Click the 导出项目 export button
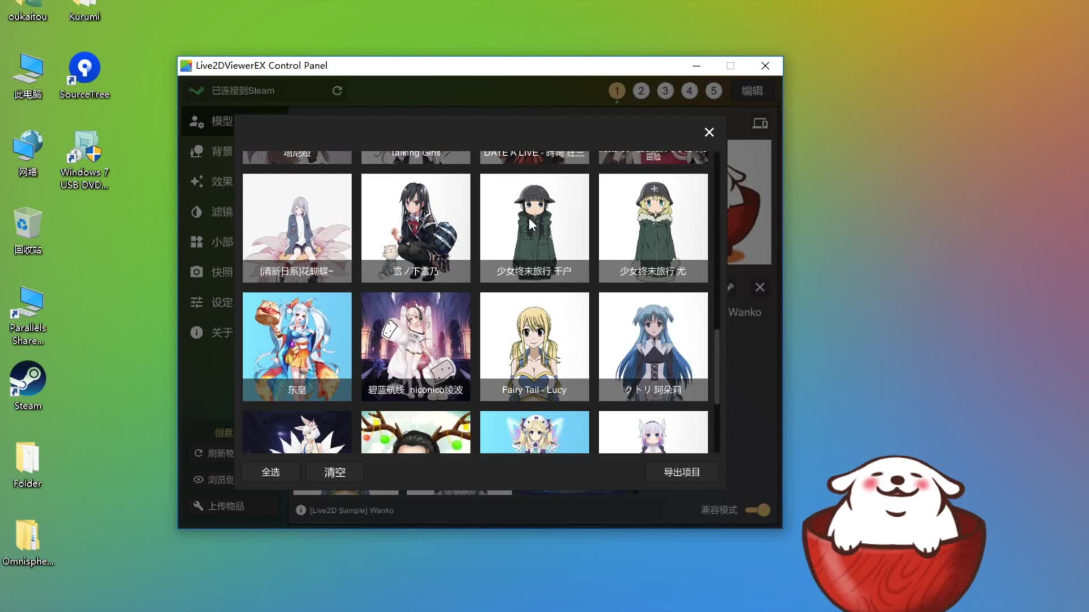Viewport: 1089px width, 612px height. [x=682, y=472]
